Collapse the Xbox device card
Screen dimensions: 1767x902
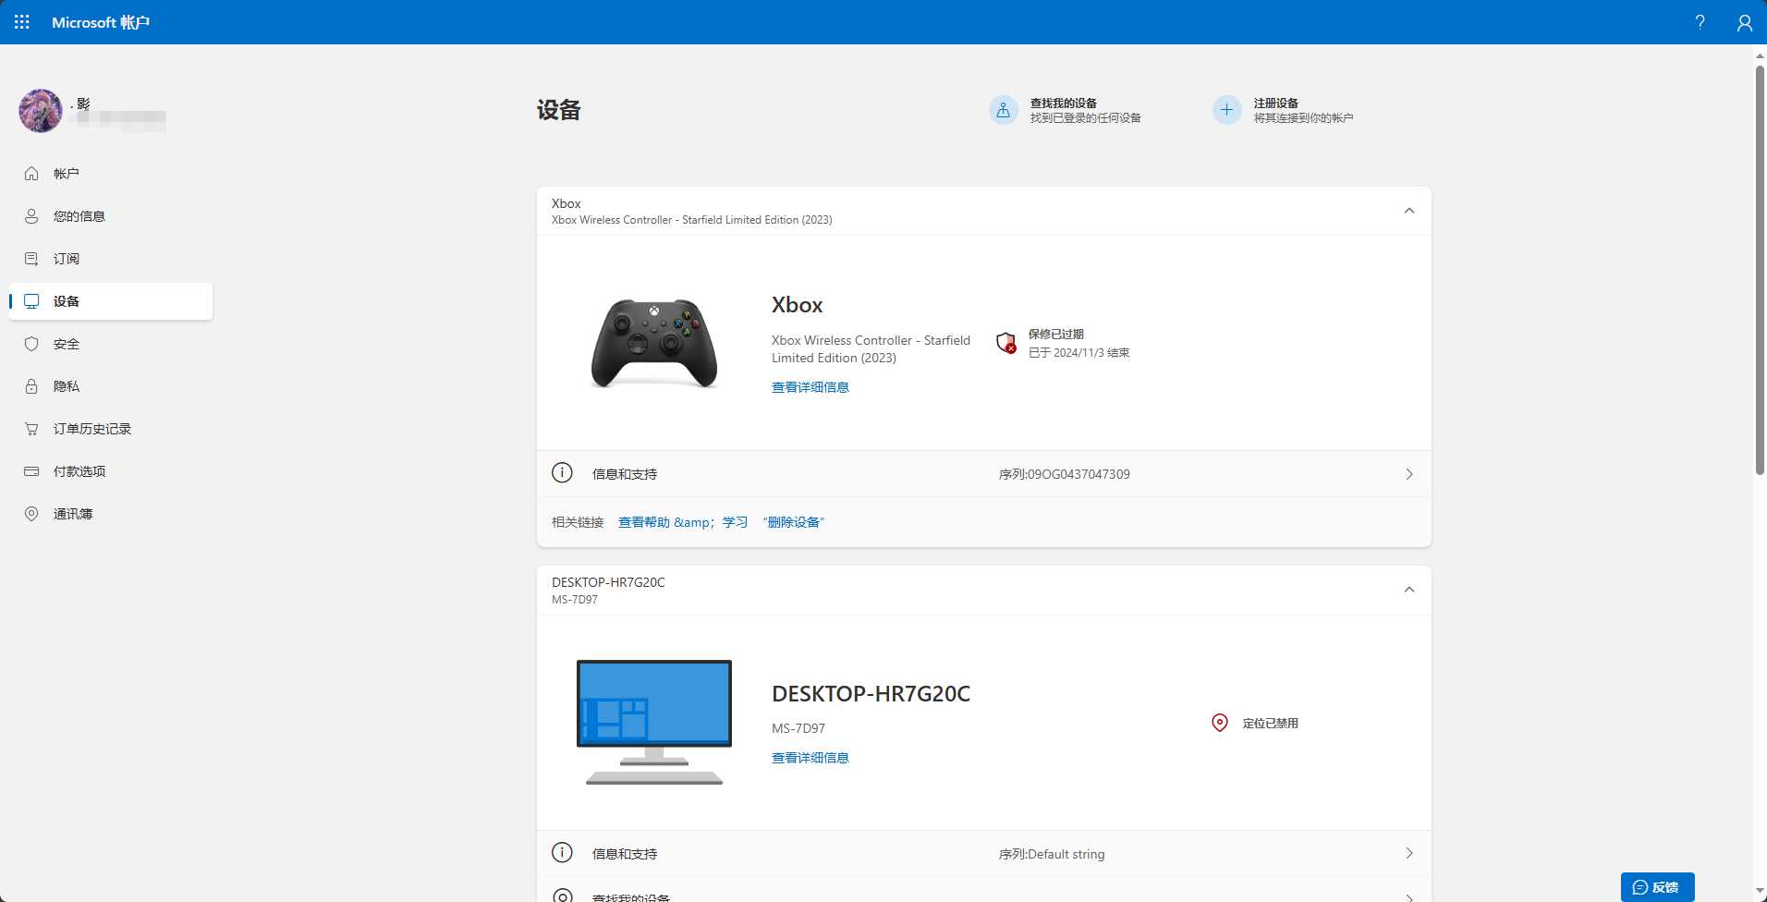pyautogui.click(x=1409, y=211)
